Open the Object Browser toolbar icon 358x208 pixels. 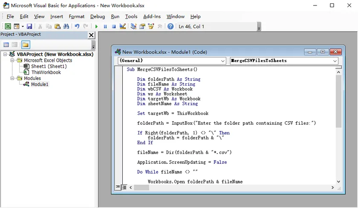tap(151, 26)
